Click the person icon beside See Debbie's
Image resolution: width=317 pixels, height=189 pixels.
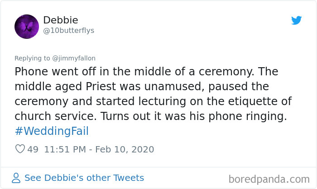tap(16, 178)
